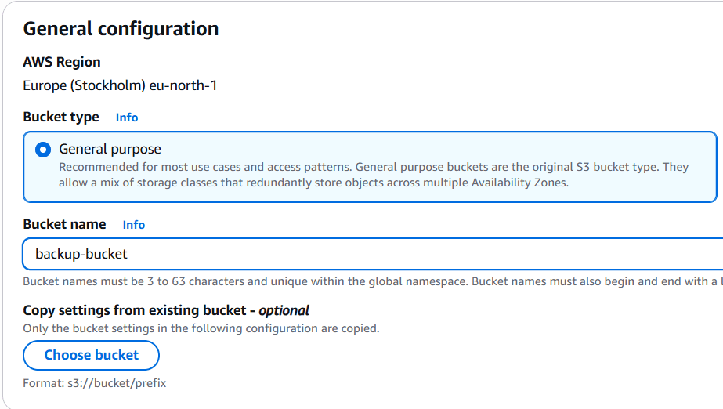Click the Europe (Stockholm) eu-north-1 region text
Image resolution: width=723 pixels, height=409 pixels.
click(120, 85)
